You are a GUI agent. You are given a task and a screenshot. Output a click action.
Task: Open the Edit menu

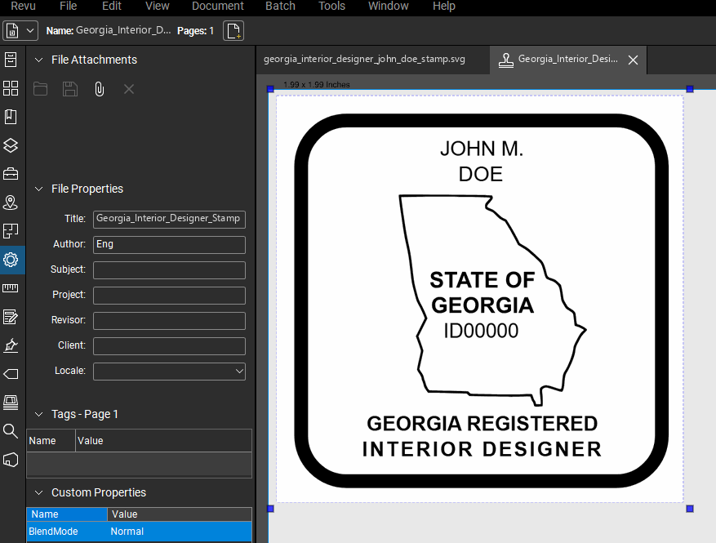(111, 6)
